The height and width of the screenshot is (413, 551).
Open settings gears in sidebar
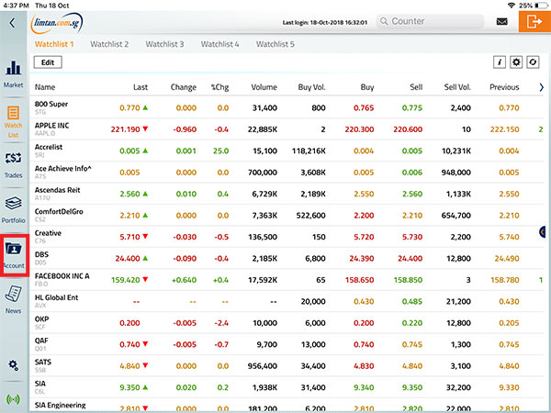click(x=14, y=365)
